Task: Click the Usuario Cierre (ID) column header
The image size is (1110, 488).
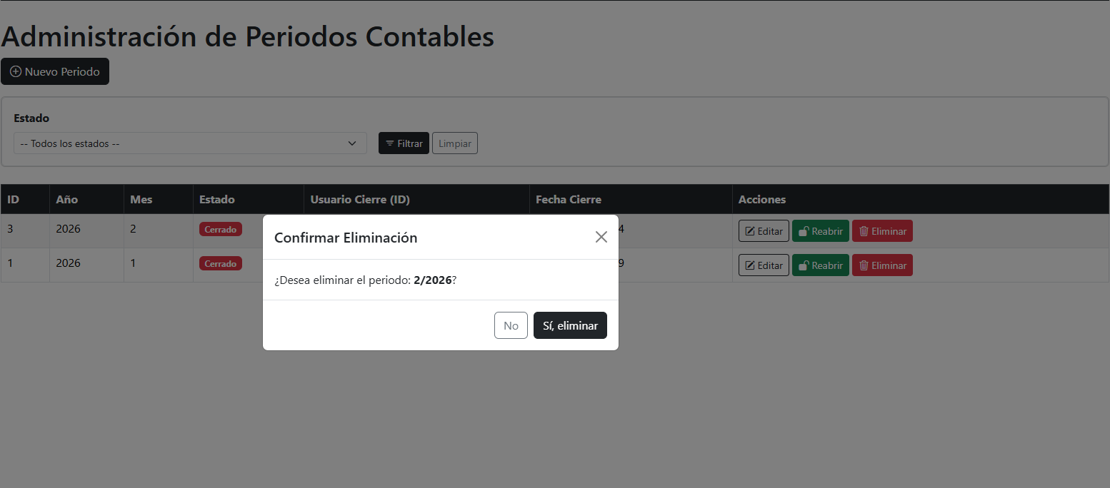Action: pyautogui.click(x=360, y=199)
